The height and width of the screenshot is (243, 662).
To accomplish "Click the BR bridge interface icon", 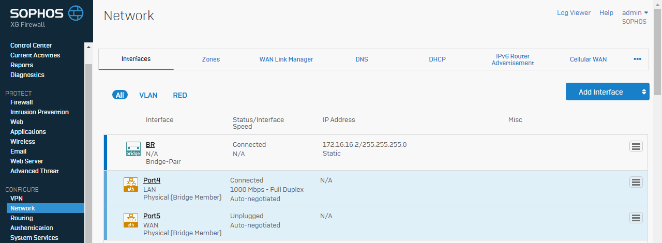I will tap(133, 149).
